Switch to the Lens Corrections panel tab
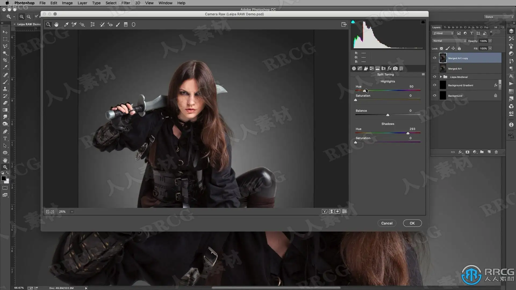The width and height of the screenshot is (516, 290). 384,68
